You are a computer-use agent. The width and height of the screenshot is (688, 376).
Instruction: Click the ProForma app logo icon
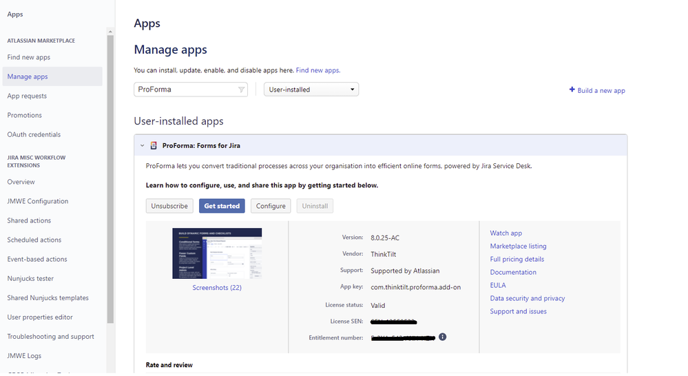coord(154,146)
